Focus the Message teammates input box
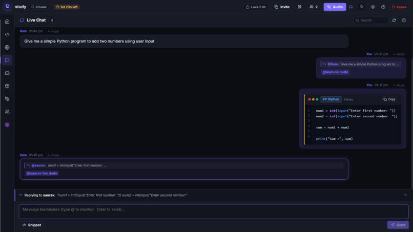Screen dimensions: 413x232 [x=214, y=212]
